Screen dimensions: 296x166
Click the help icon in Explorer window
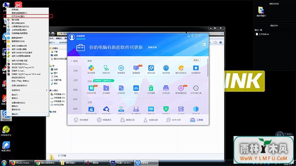[x=221, y=42]
